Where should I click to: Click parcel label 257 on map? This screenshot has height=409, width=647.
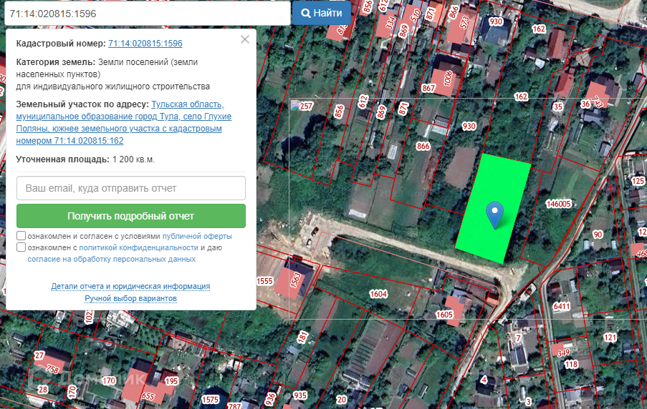[306, 107]
